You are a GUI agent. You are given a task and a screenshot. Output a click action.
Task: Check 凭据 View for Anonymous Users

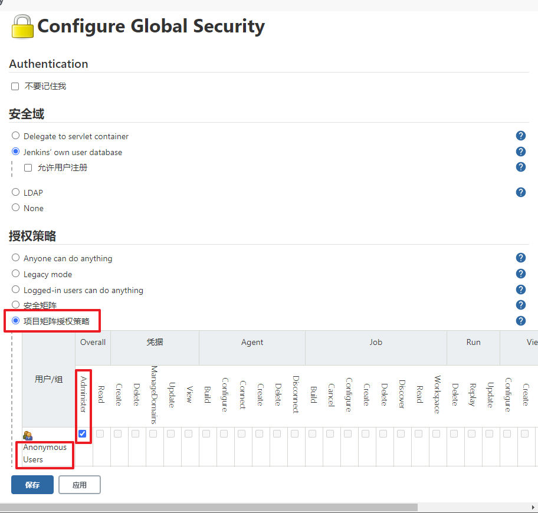(188, 434)
